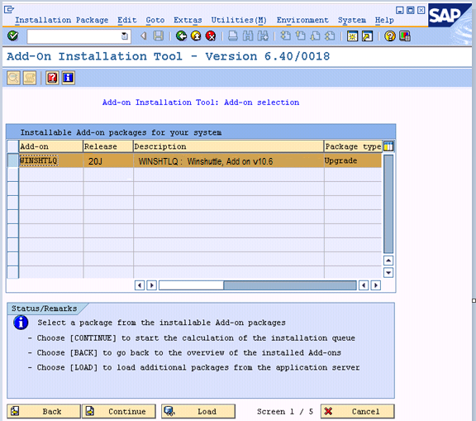This screenshot has height=421, width=476.
Task: Click the green Enter checkmark icon
Action: [x=12, y=36]
